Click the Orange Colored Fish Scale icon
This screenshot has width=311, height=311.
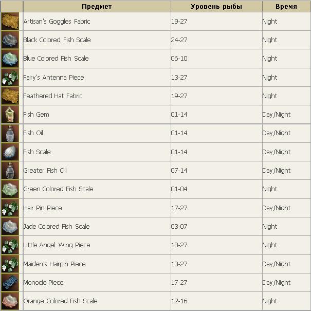coord(10,301)
